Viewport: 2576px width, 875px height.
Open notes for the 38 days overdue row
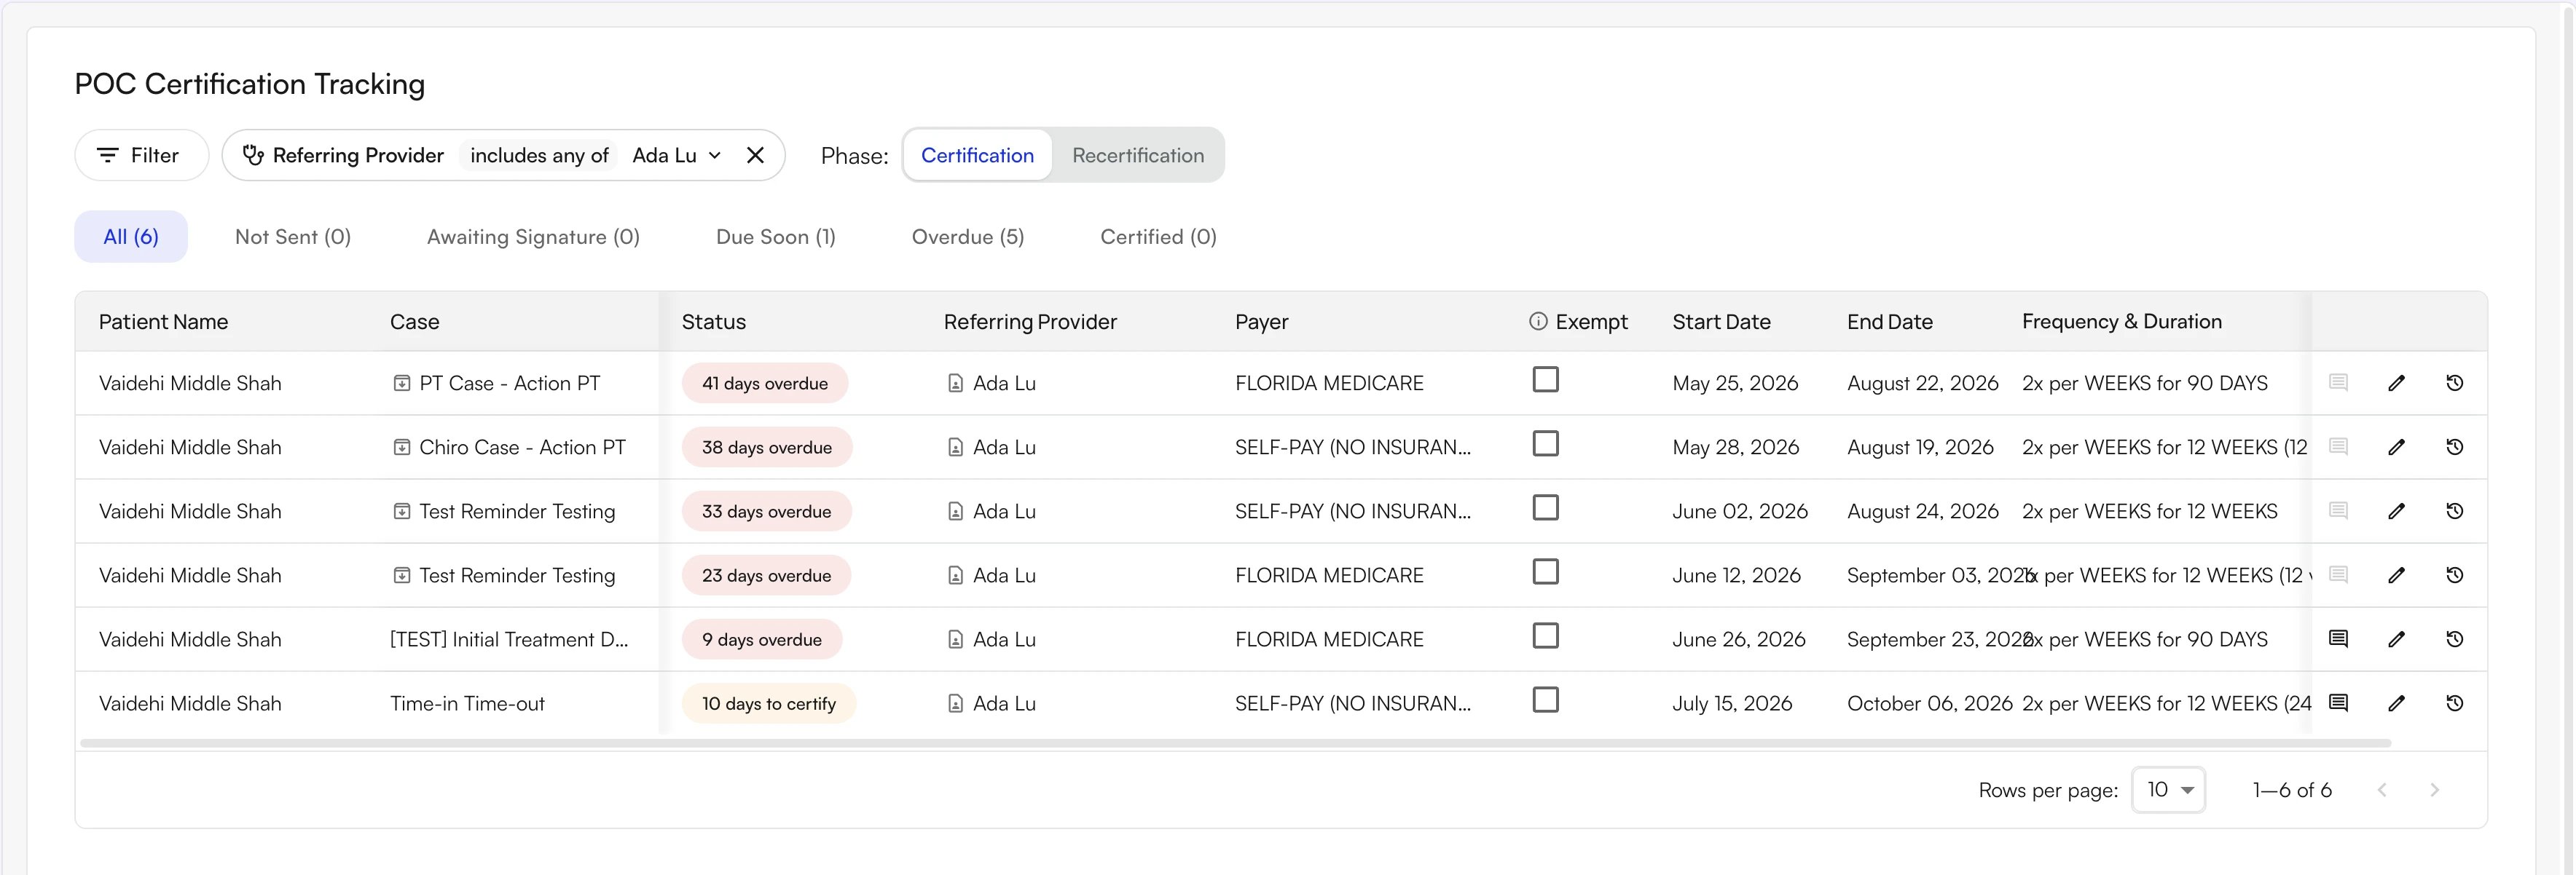pyautogui.click(x=2338, y=446)
